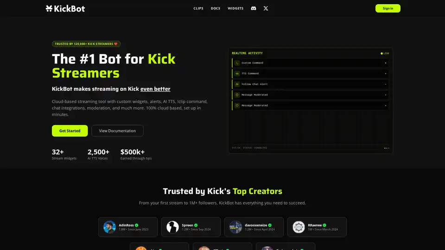
Task: Go to the Docs menu item
Action: [x=216, y=8]
